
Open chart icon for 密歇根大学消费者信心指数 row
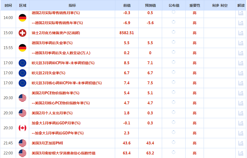(241, 153)
